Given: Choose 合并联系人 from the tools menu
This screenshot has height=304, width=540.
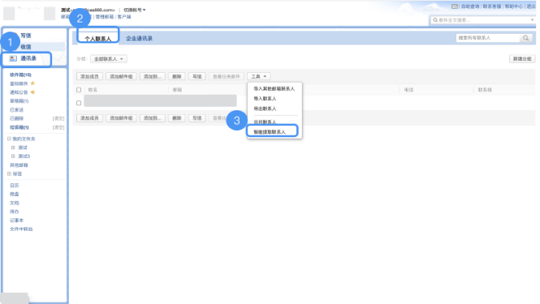Looking at the screenshot, I should pos(265,122).
